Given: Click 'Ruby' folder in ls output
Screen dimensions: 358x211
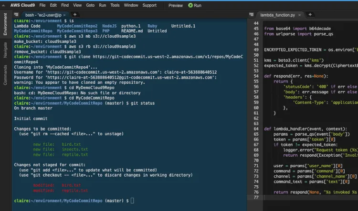Looking at the screenshot, I should (152, 26).
